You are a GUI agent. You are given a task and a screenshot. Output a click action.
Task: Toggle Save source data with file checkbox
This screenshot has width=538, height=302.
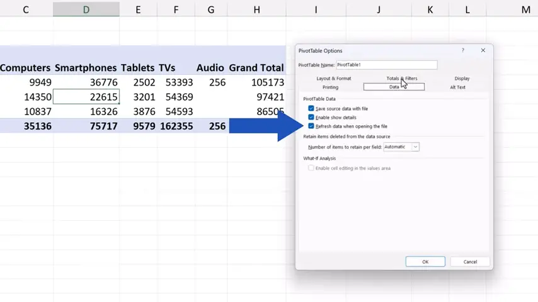311,109
